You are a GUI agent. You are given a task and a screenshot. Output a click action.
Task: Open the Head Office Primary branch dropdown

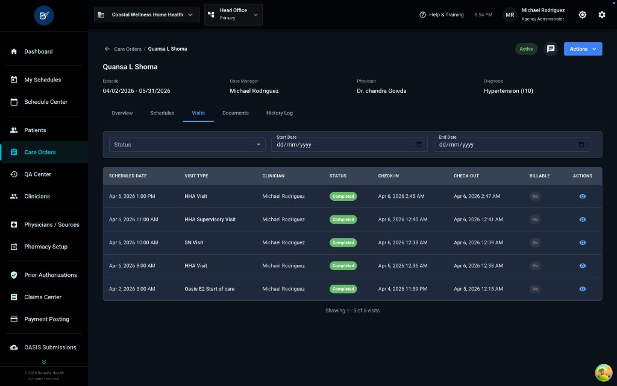point(233,14)
